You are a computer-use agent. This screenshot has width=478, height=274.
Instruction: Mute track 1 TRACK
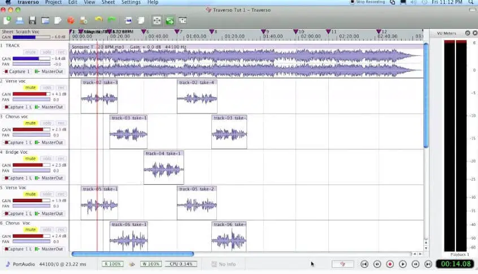click(x=31, y=52)
